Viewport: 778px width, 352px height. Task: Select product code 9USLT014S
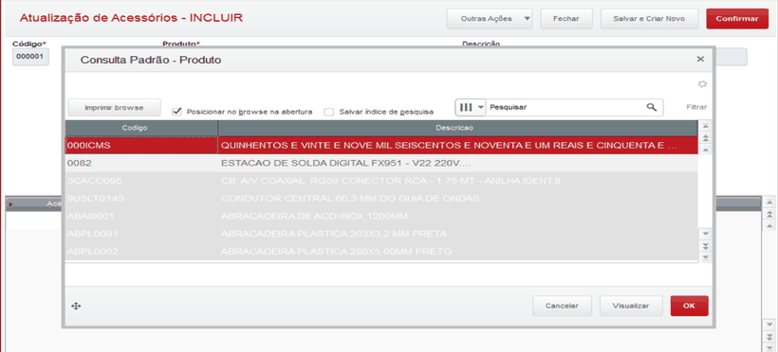tap(141, 199)
